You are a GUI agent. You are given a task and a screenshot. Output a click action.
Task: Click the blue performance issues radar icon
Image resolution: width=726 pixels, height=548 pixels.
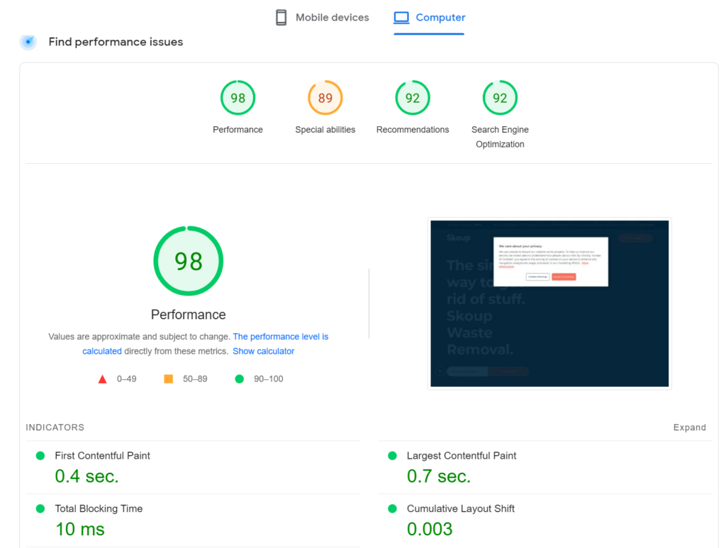tap(28, 42)
